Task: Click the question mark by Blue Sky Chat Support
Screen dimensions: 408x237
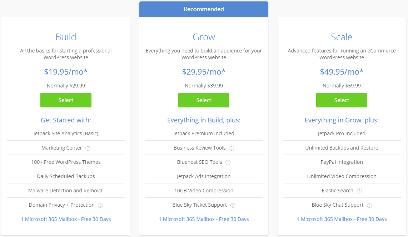Action: coord(369,205)
